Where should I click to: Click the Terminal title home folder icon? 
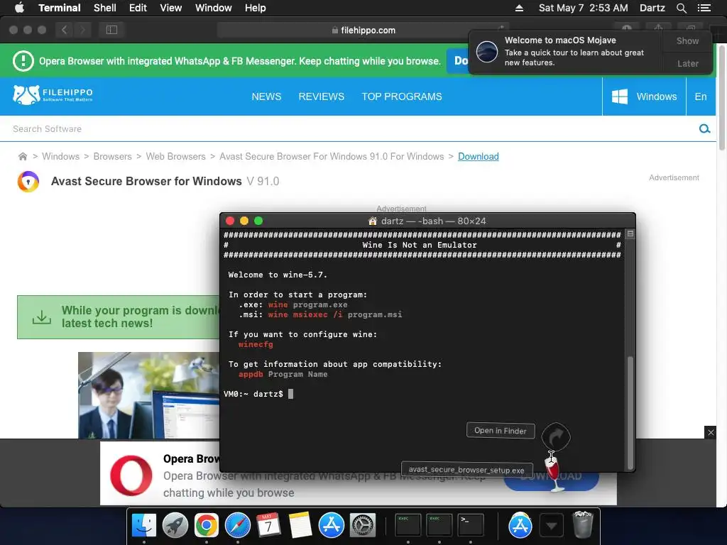pyautogui.click(x=372, y=221)
